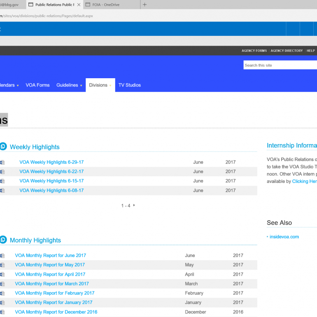Expand the Divisions menu dropdown
317x317 pixels.
coord(110,86)
